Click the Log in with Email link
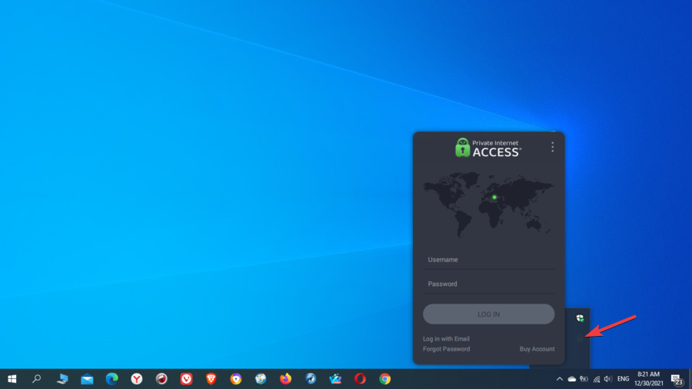This screenshot has height=389, width=692. 446,339
